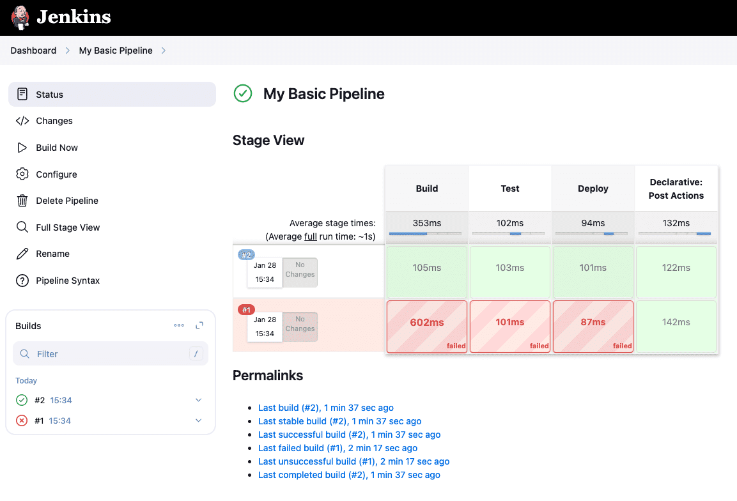Expand the dropdown chevron for build #2
The height and width of the screenshot is (501, 737).
(198, 400)
